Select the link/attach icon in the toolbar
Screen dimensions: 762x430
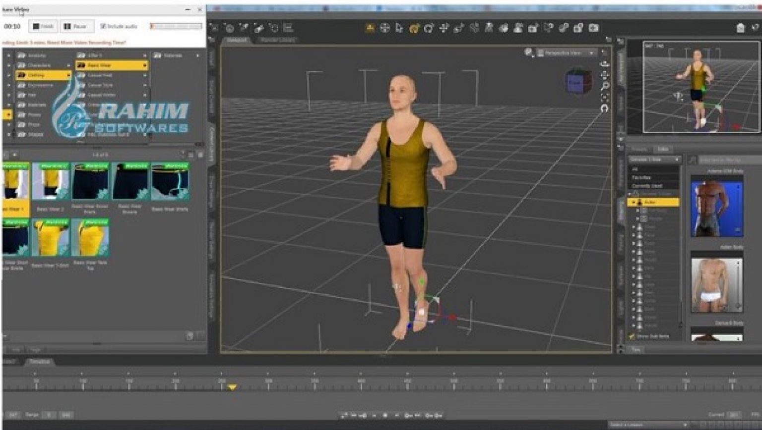pyautogui.click(x=563, y=28)
